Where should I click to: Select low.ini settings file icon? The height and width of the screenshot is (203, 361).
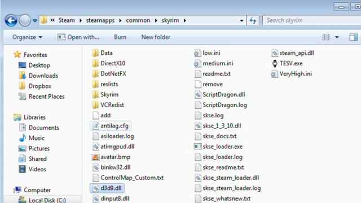(x=197, y=53)
